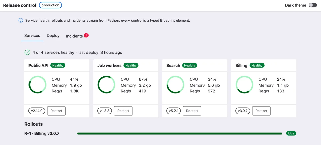Click the 972 Req/s value

(211, 91)
